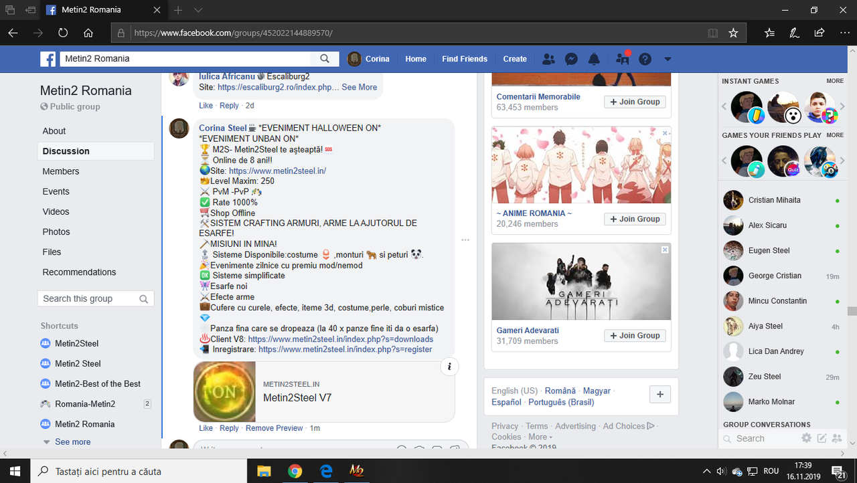857x483 pixels.
Task: Open chat settings gear icon
Action: point(807,438)
